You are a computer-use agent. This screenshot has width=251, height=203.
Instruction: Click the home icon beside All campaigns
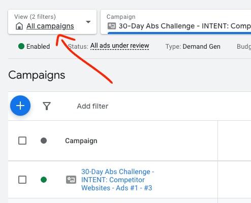click(19, 26)
